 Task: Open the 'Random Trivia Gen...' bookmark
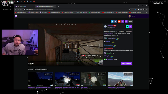click(95, 12)
